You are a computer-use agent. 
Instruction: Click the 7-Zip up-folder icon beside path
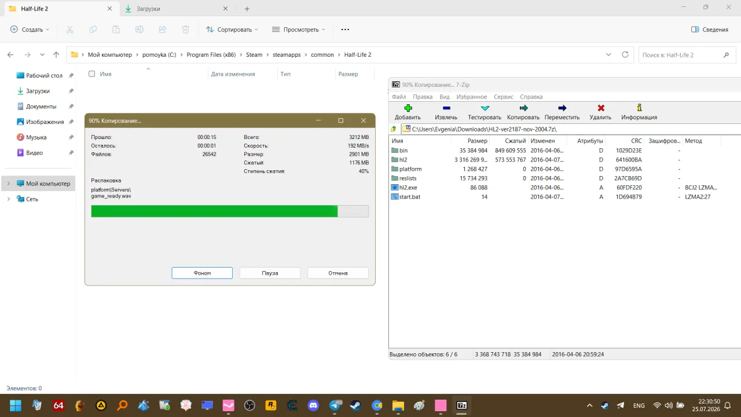point(394,129)
